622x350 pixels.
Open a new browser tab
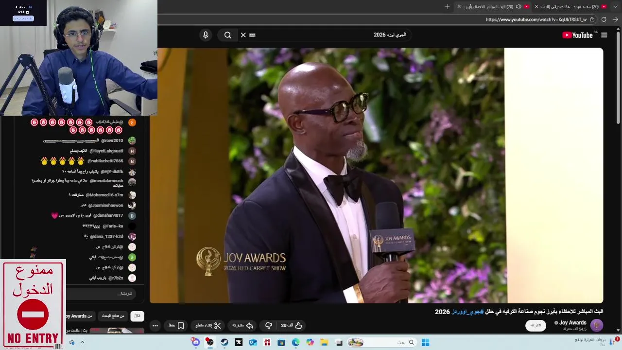(x=447, y=6)
